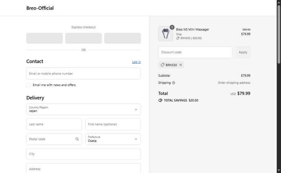Click the Last name field
Screen dimensions: 281x173
pyautogui.click(x=54, y=124)
